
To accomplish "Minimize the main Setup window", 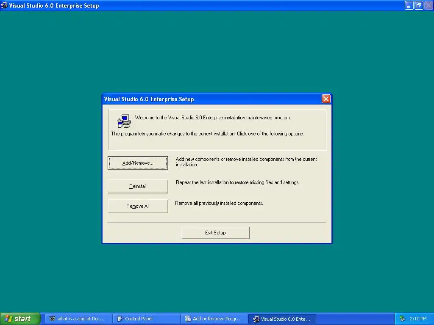I will click(x=409, y=5).
